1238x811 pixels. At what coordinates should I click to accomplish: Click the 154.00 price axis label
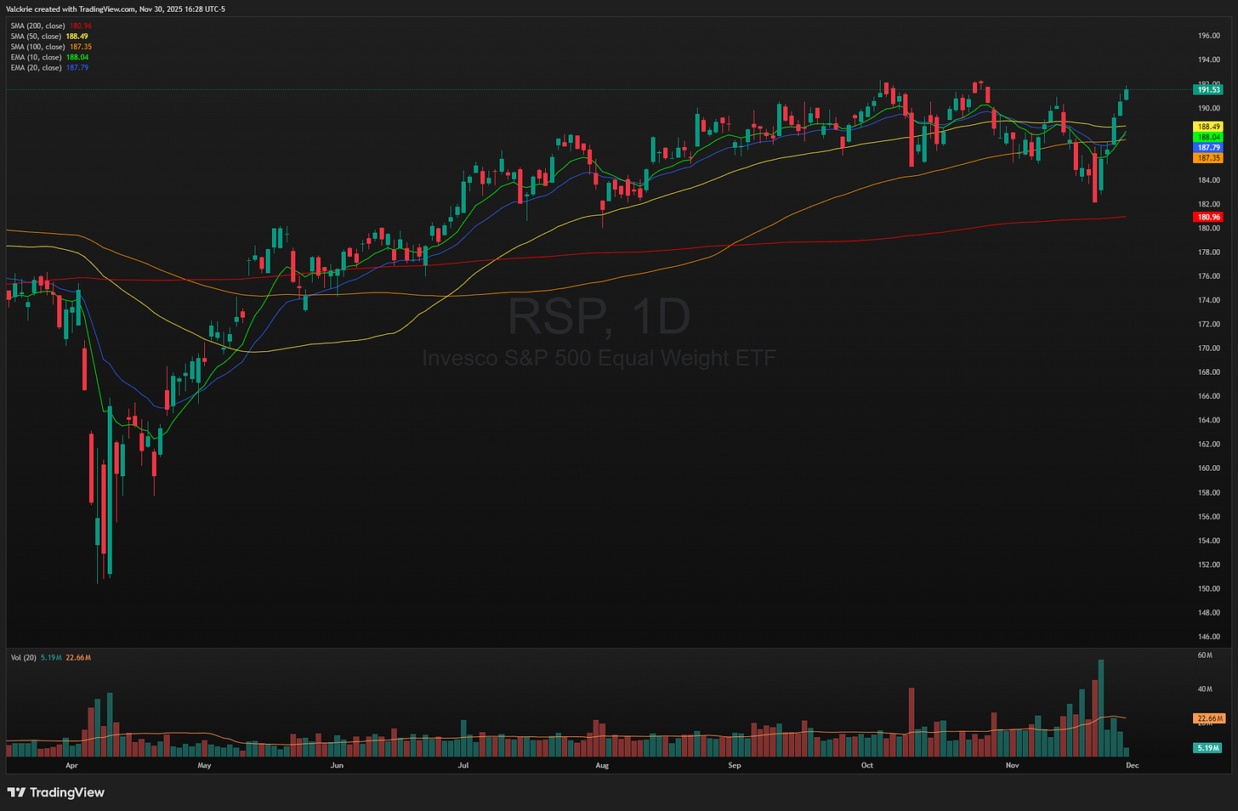pyautogui.click(x=1209, y=541)
